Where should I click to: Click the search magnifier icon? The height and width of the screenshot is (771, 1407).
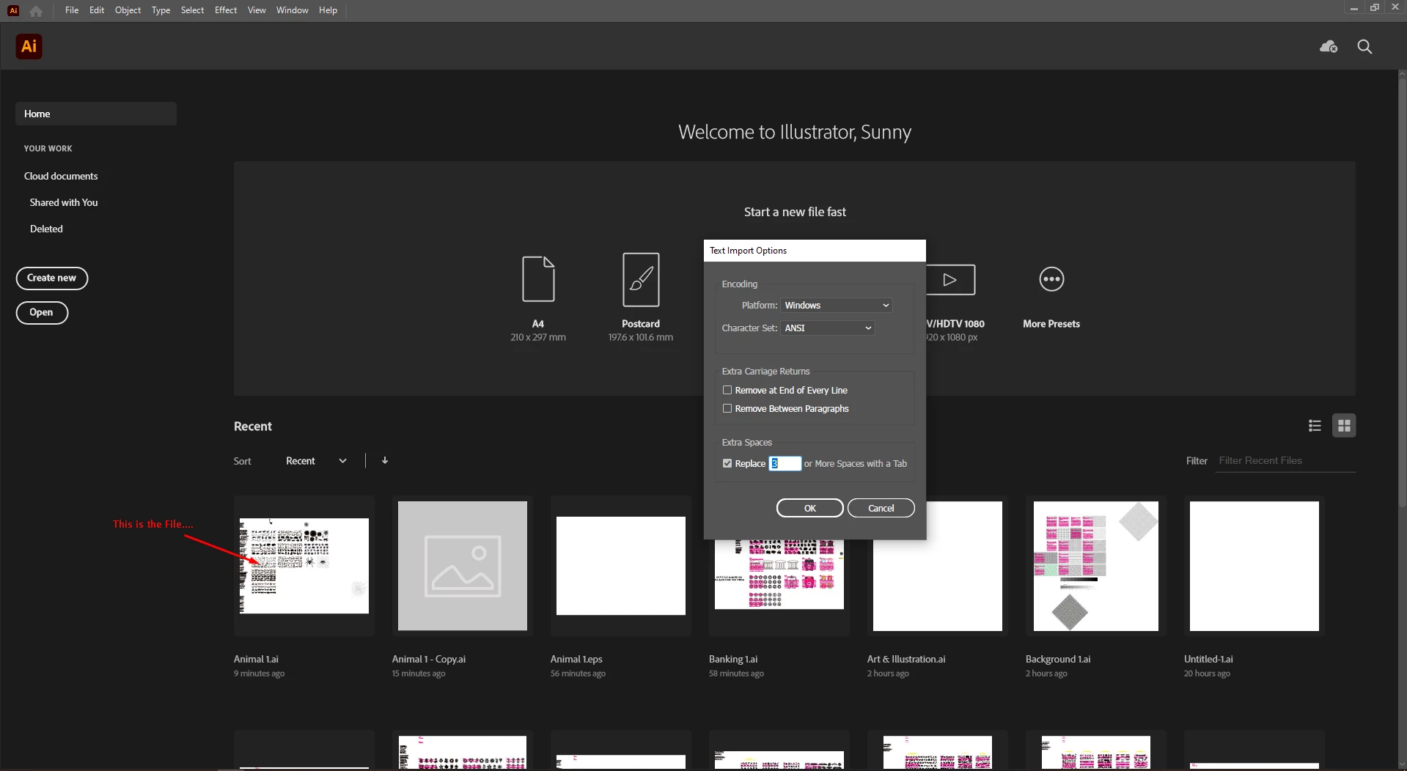click(x=1364, y=47)
